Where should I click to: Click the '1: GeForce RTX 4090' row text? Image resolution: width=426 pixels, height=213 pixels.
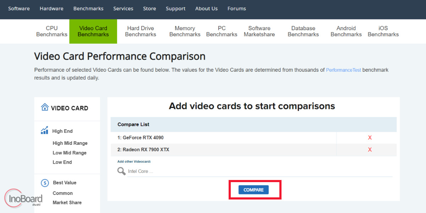click(x=141, y=138)
